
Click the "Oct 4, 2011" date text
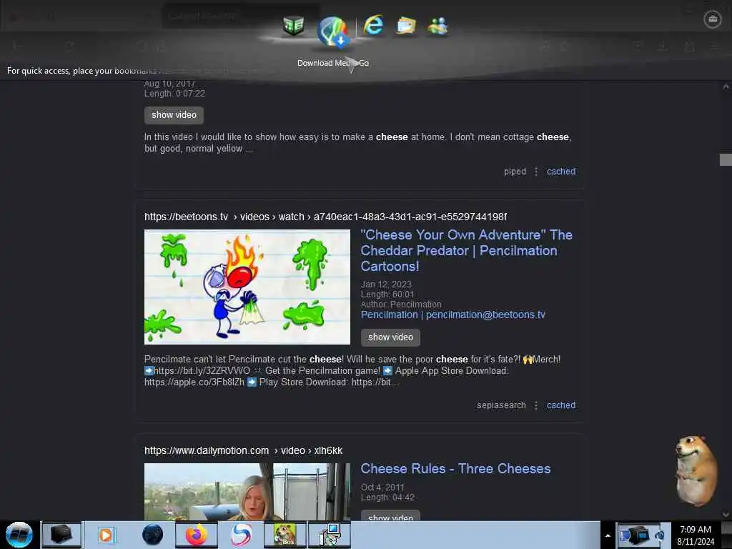pyautogui.click(x=382, y=488)
